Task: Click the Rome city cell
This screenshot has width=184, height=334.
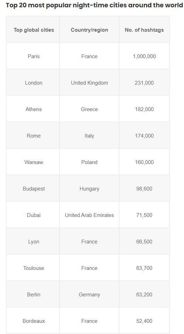Action: pos(34,136)
